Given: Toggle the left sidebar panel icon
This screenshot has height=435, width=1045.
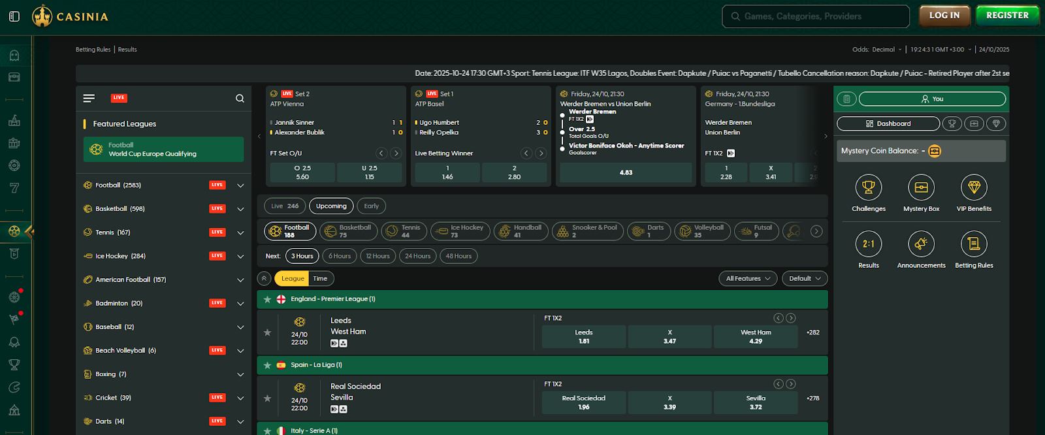Looking at the screenshot, I should [14, 16].
